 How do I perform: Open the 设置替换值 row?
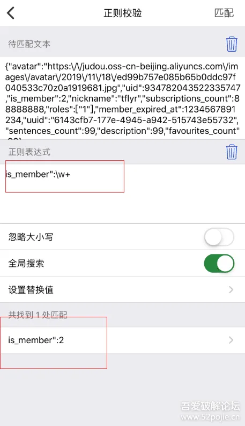pos(122,290)
